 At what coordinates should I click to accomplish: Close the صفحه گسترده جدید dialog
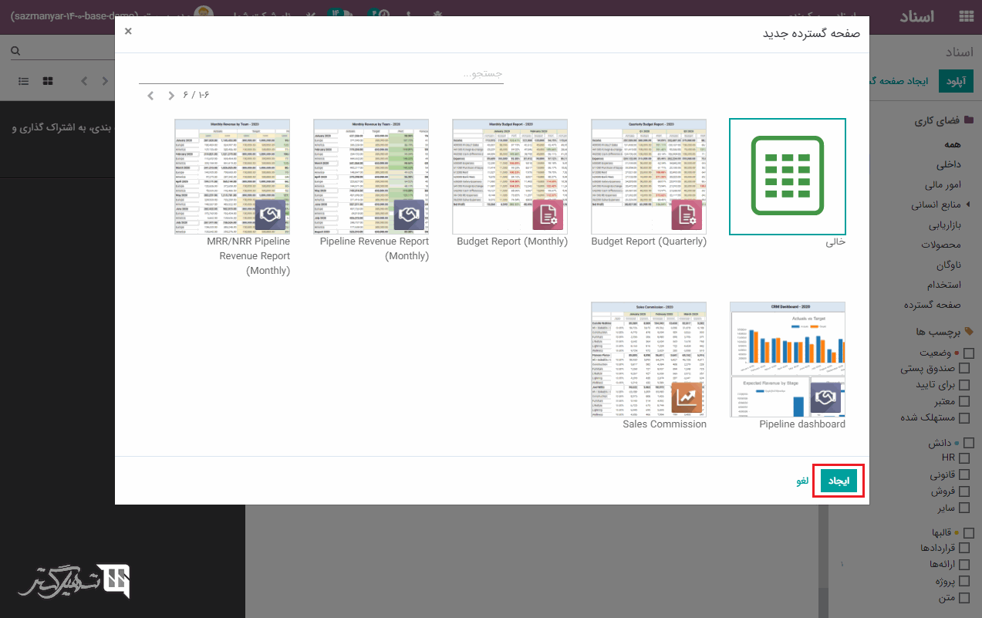[128, 31]
